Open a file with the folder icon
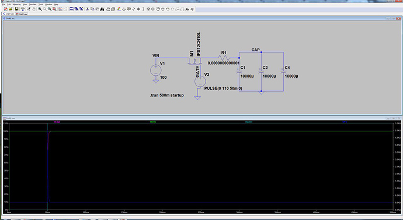 (11, 9)
